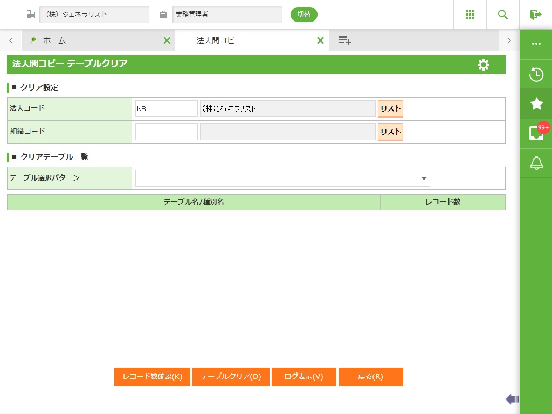Collapse sidebar with the purple arrow icon
Image resolution: width=552 pixels, height=414 pixels.
coord(512,399)
